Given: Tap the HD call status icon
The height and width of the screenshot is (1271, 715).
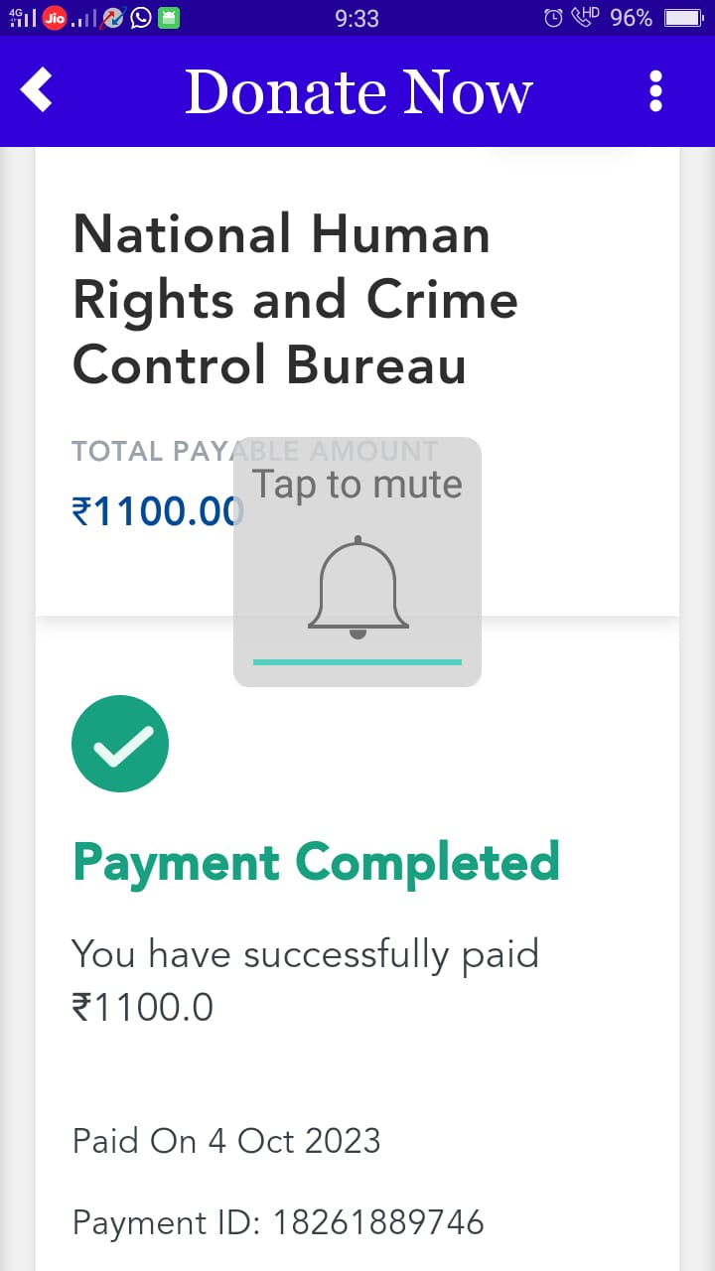Looking at the screenshot, I should pos(584,18).
